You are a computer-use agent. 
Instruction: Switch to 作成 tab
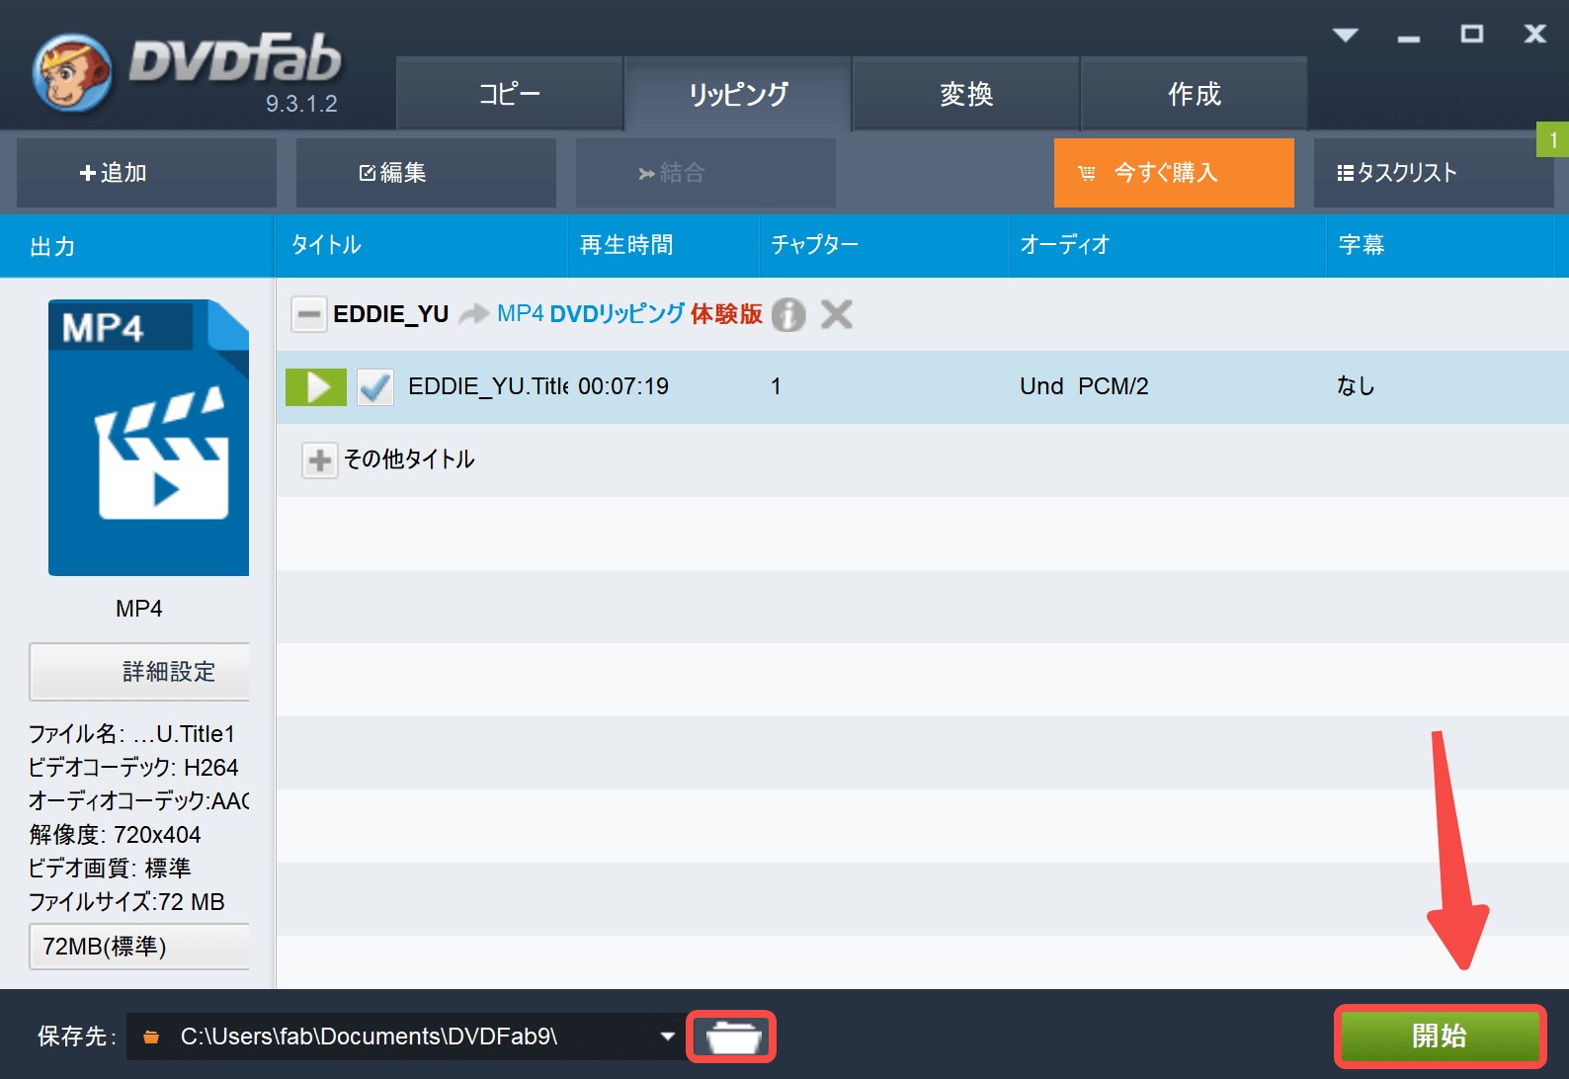1195,94
